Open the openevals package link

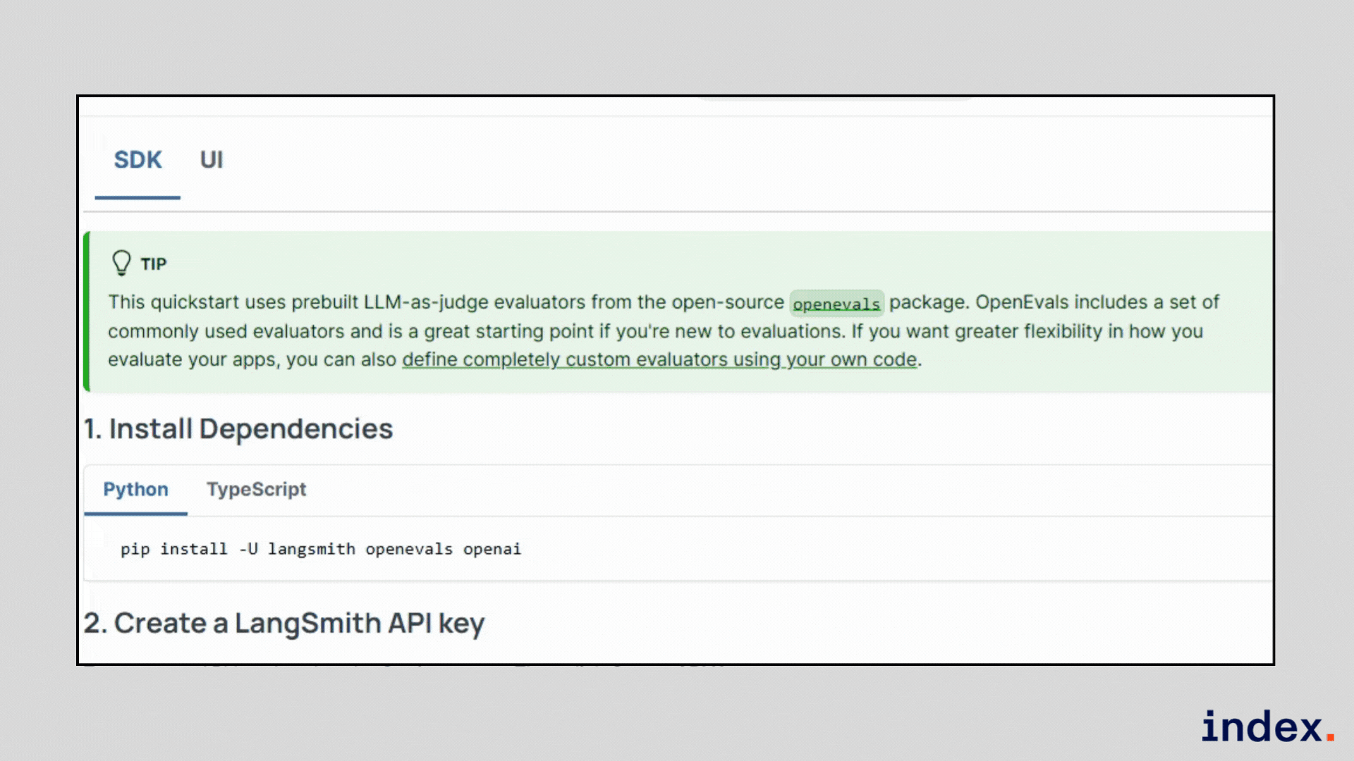(x=836, y=304)
